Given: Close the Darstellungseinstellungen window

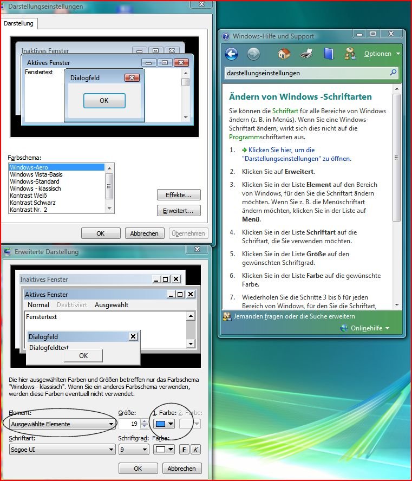Looking at the screenshot, I should 201,4.
